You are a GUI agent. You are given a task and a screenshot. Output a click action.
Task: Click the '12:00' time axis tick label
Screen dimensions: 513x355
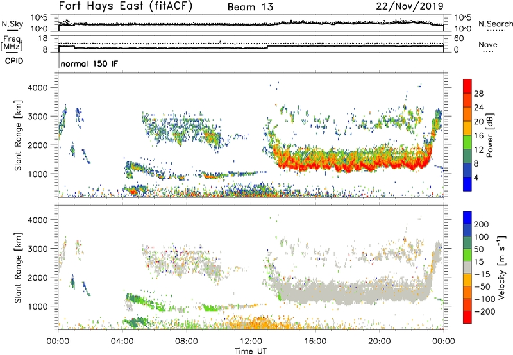click(x=251, y=342)
